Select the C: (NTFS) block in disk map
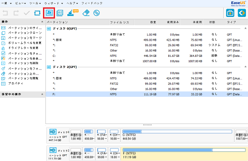The height and width of the screenshot is (161, 248). [x=177, y=135]
